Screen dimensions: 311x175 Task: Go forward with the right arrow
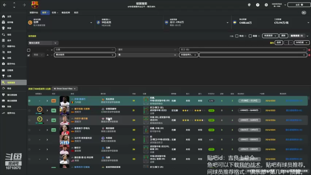tap(24, 5)
